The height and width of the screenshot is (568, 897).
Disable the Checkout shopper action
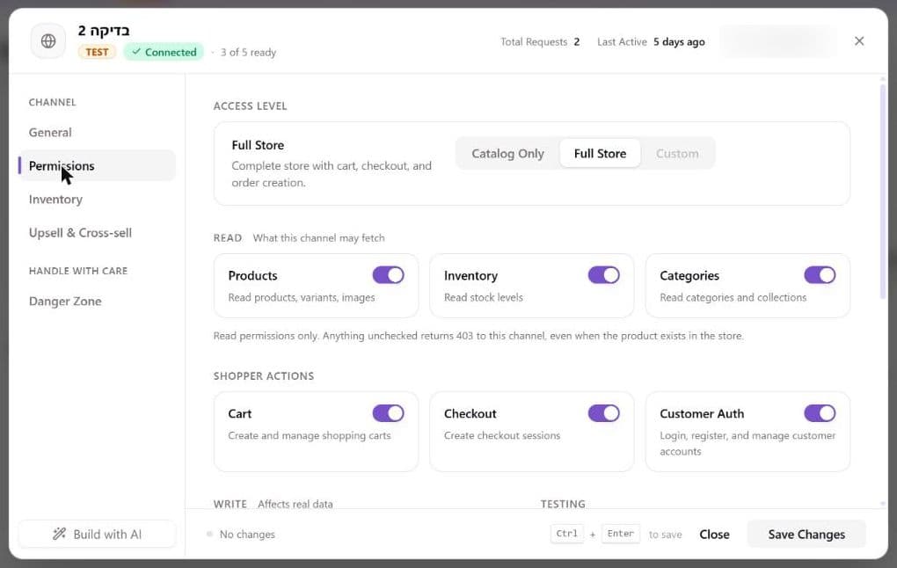[x=603, y=413]
